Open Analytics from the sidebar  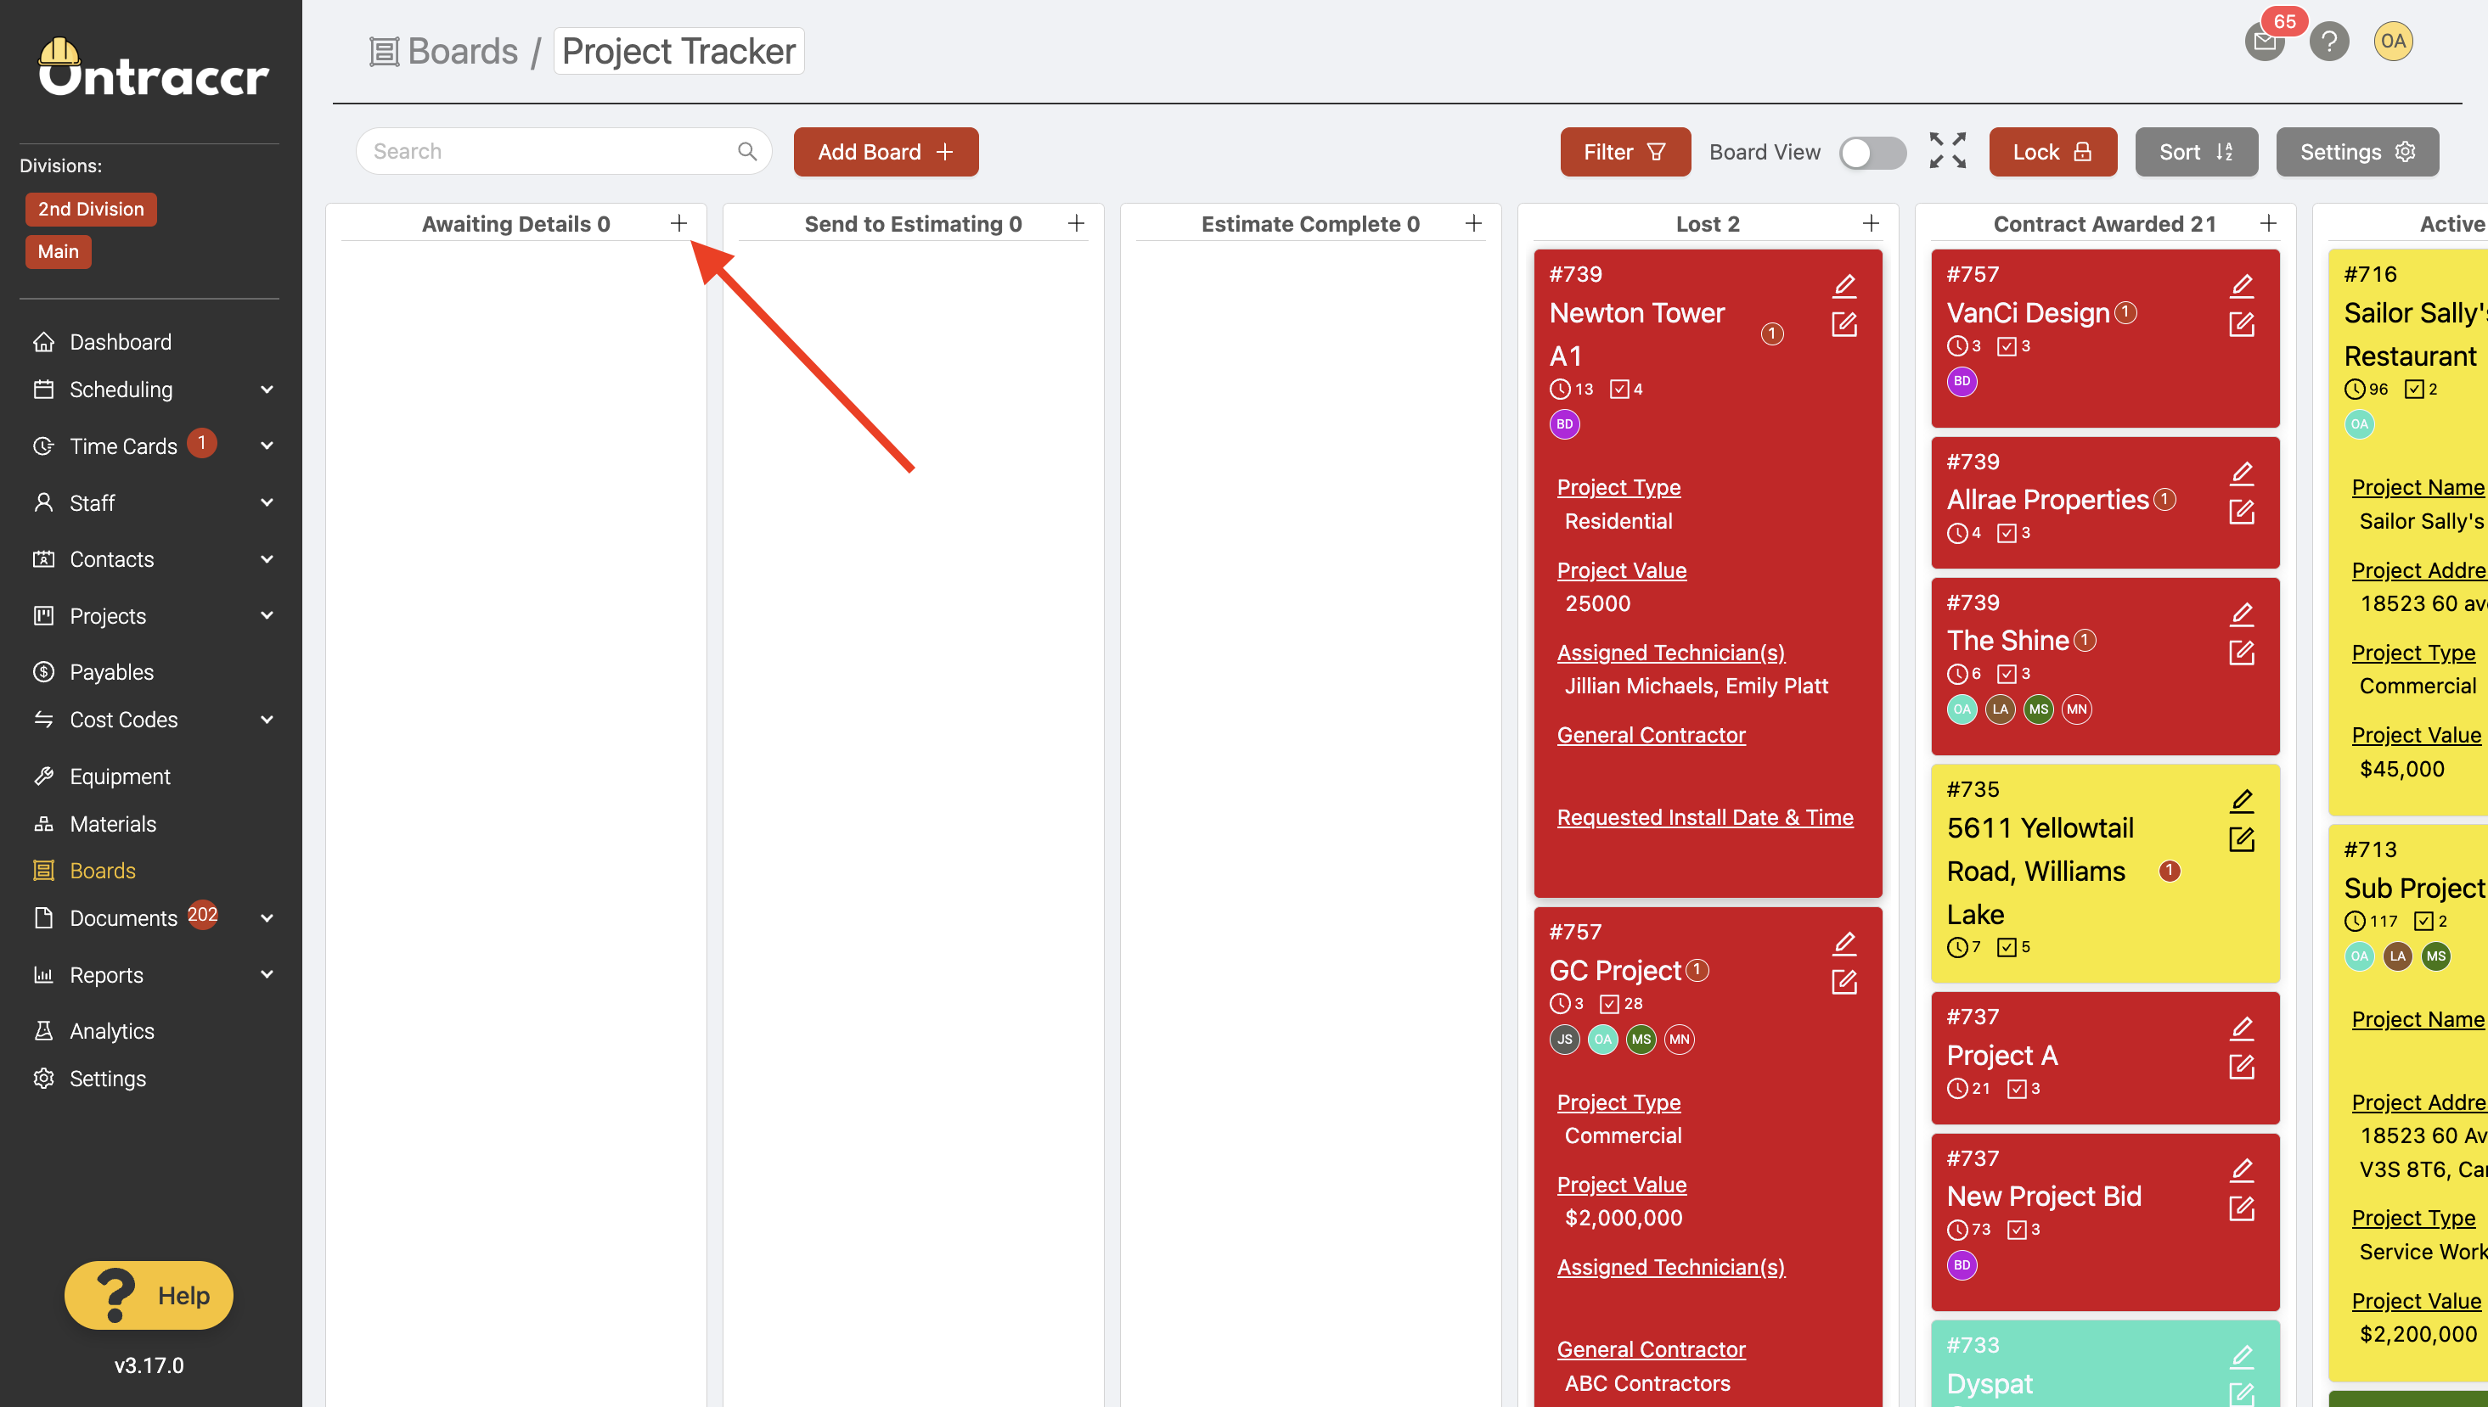click(x=111, y=1031)
